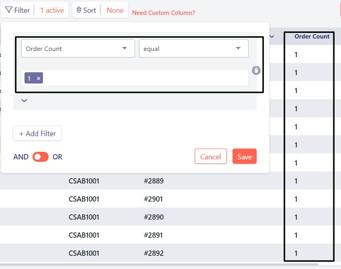The image size is (341, 269).
Task: Click the horizontal scrollbar at the bottom
Action: point(161,265)
